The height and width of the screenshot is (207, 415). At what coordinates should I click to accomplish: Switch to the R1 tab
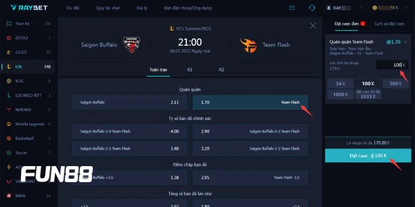(x=190, y=69)
